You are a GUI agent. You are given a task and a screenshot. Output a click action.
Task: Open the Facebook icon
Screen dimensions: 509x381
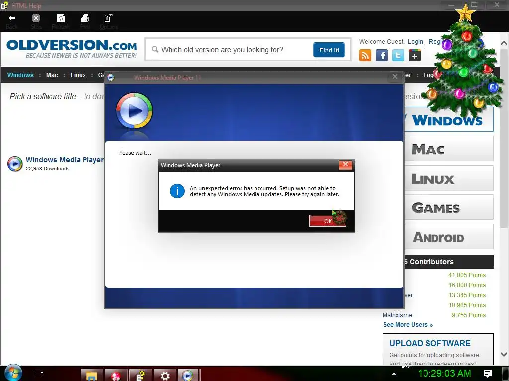382,55
